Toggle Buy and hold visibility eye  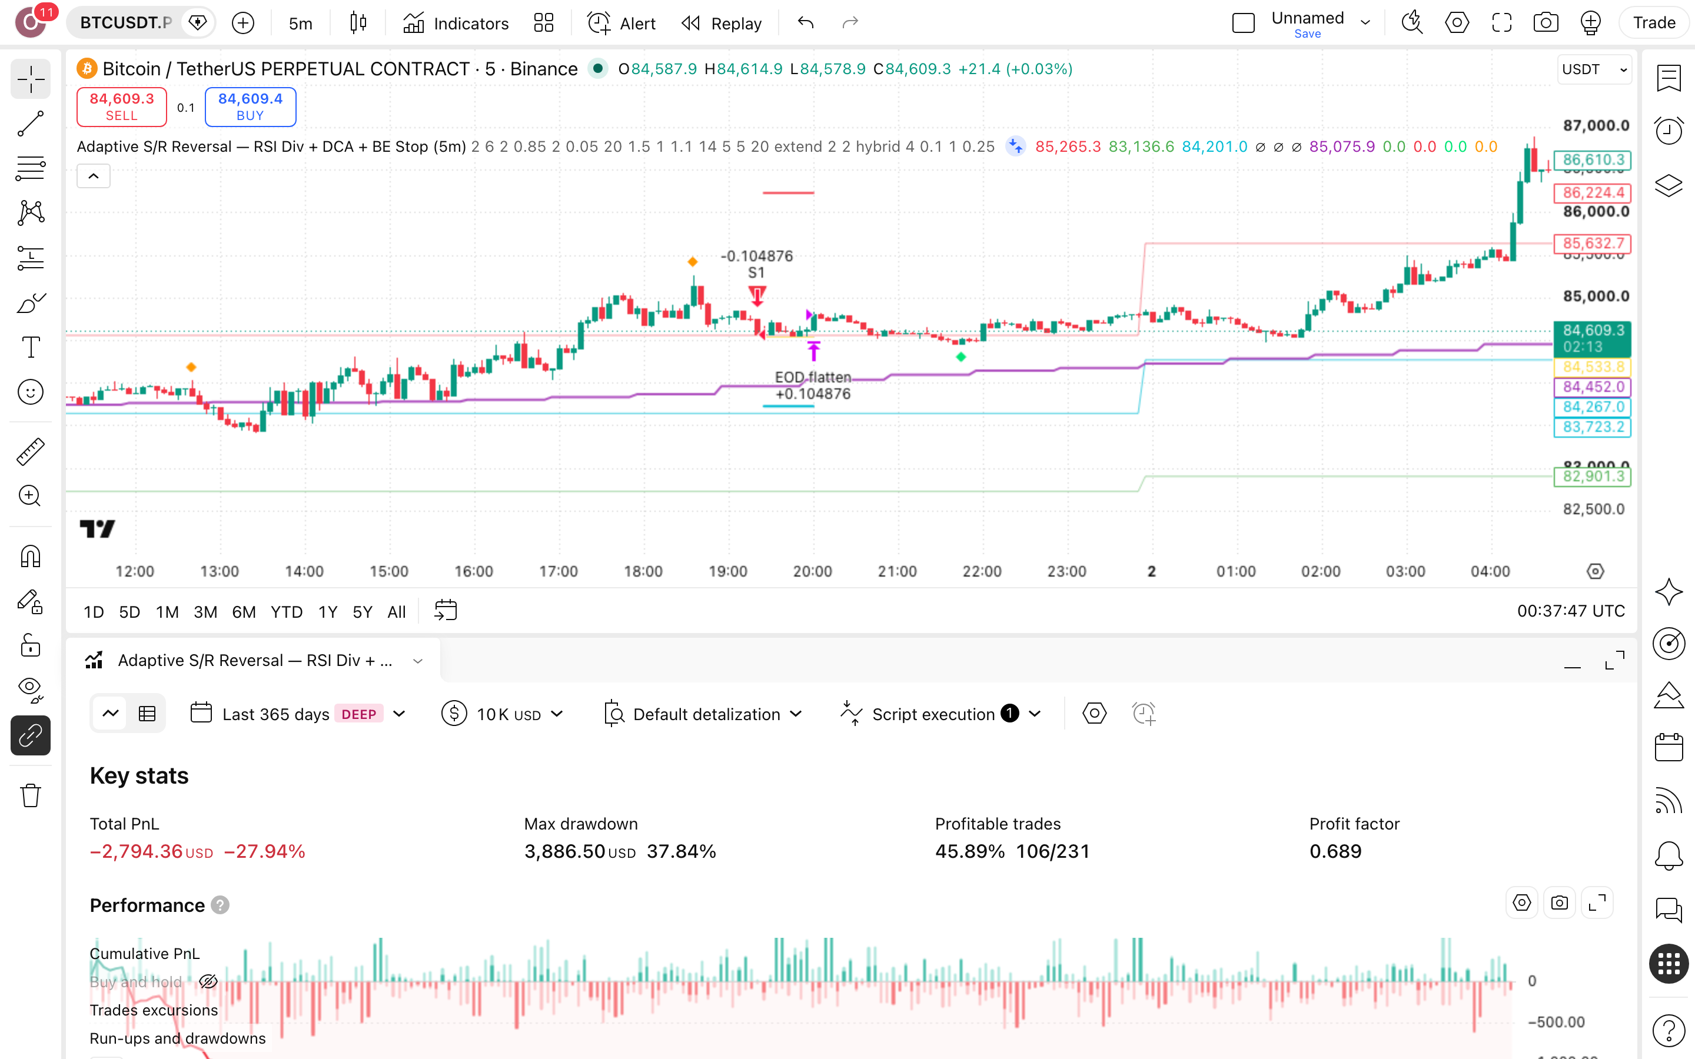[208, 981]
